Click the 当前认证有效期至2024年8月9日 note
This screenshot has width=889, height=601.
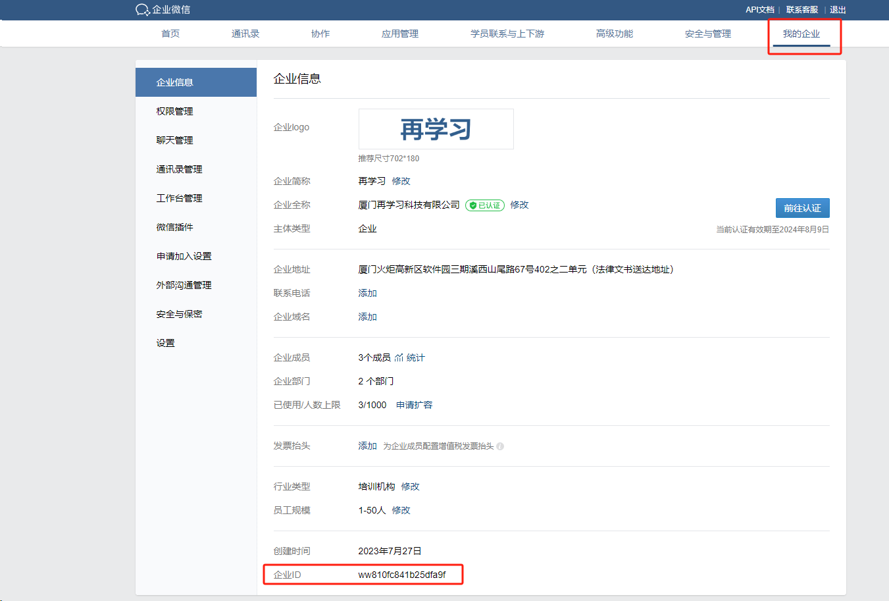point(773,230)
